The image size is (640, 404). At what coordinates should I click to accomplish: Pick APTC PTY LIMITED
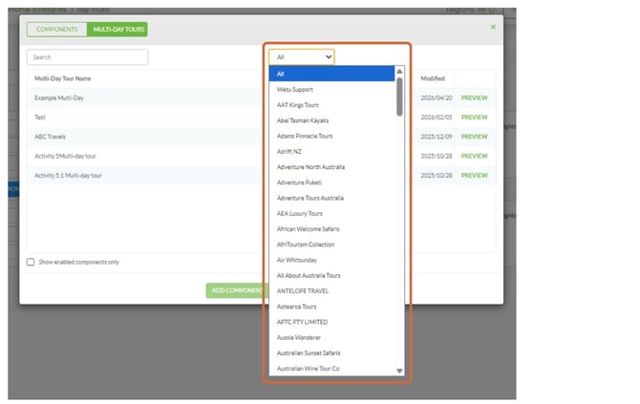[331, 322]
